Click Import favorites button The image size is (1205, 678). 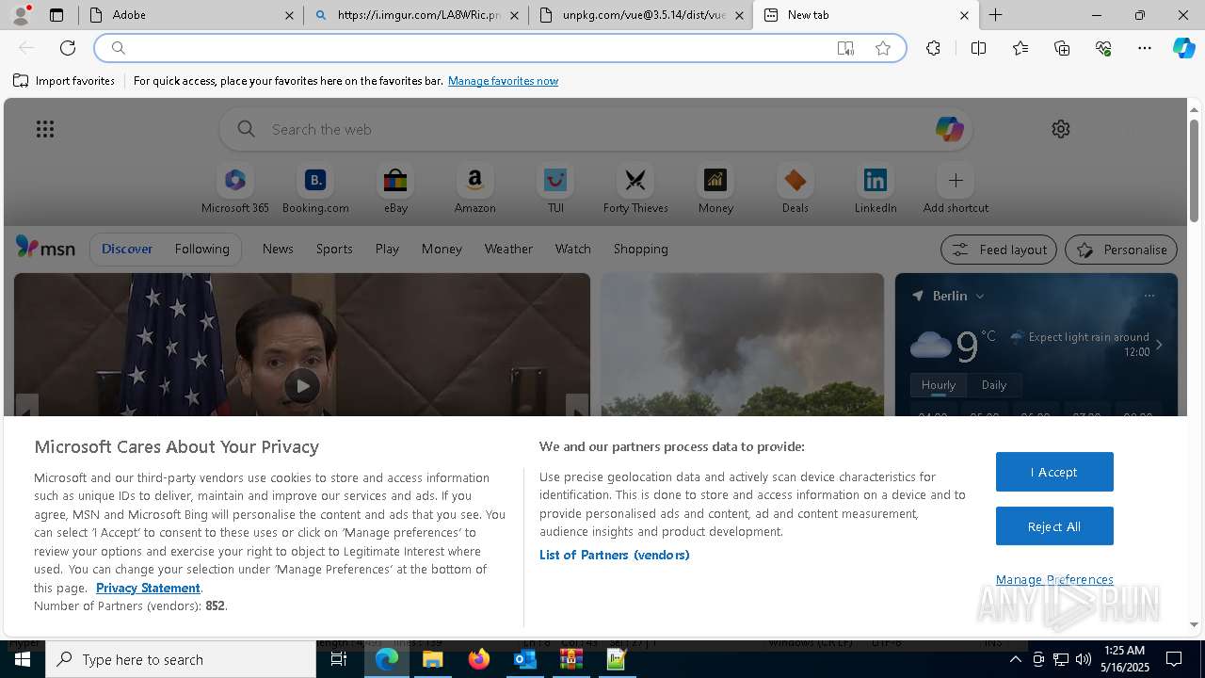click(x=64, y=81)
